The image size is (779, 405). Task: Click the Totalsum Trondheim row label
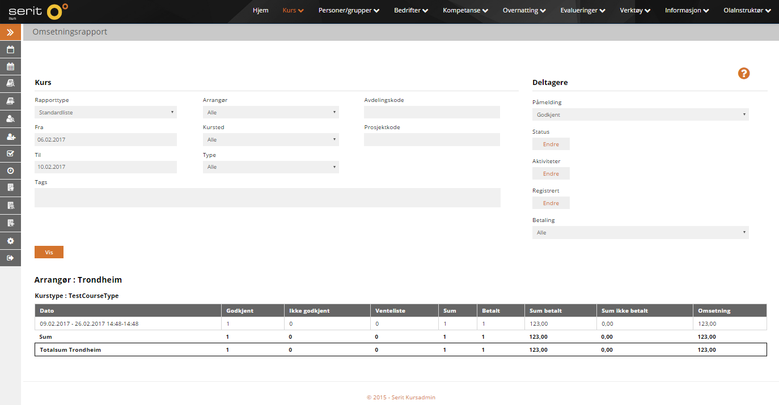(x=70, y=349)
